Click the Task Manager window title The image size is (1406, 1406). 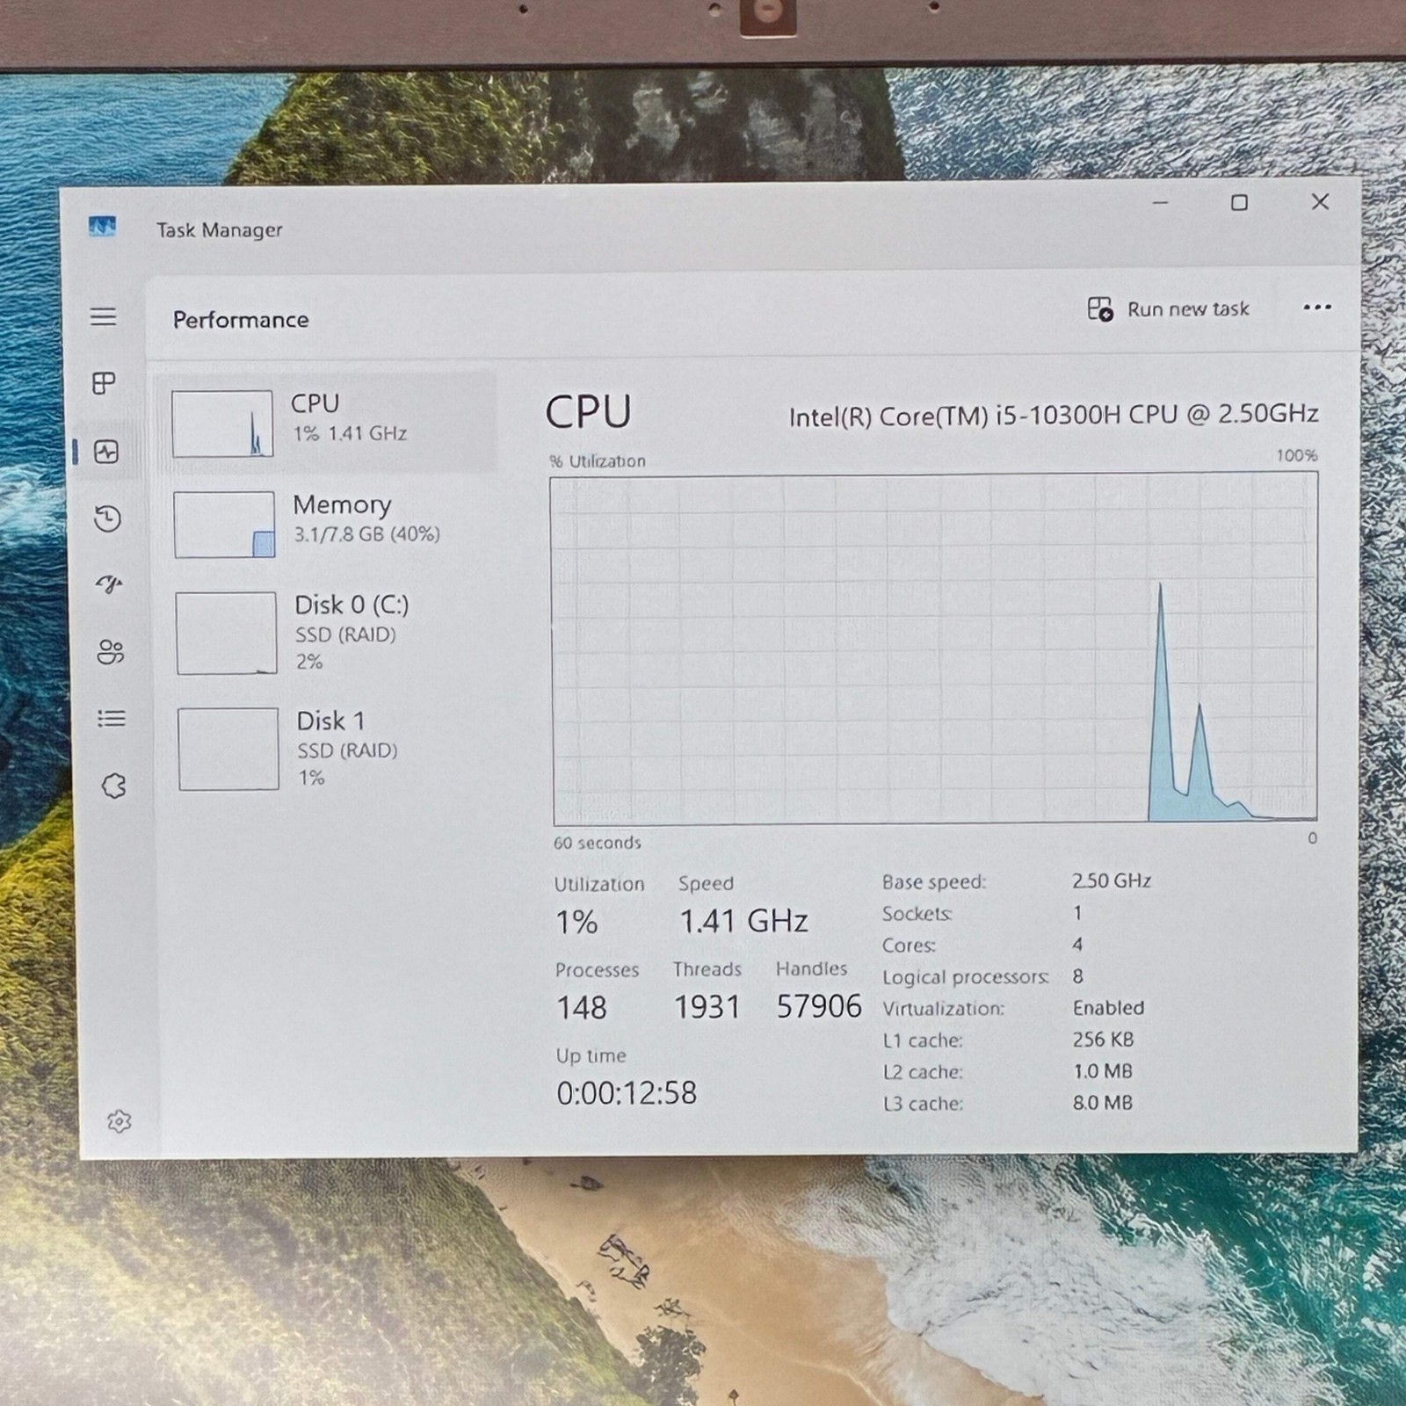click(x=220, y=230)
